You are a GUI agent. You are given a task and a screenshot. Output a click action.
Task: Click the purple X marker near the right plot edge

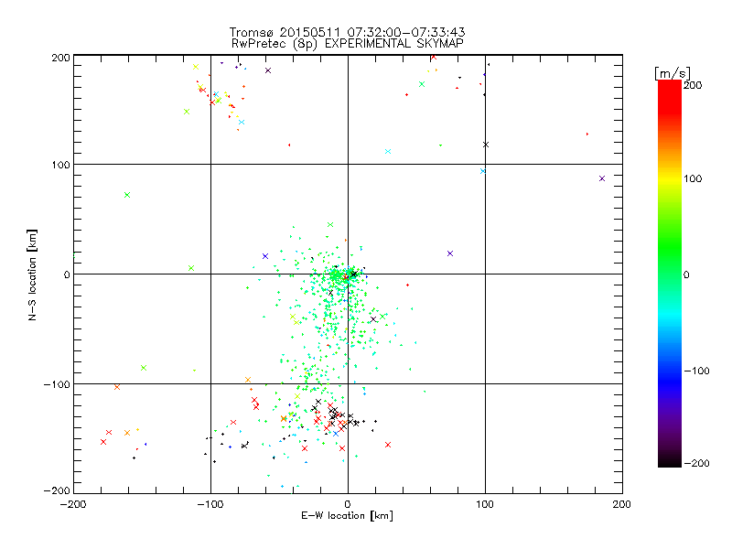click(602, 178)
